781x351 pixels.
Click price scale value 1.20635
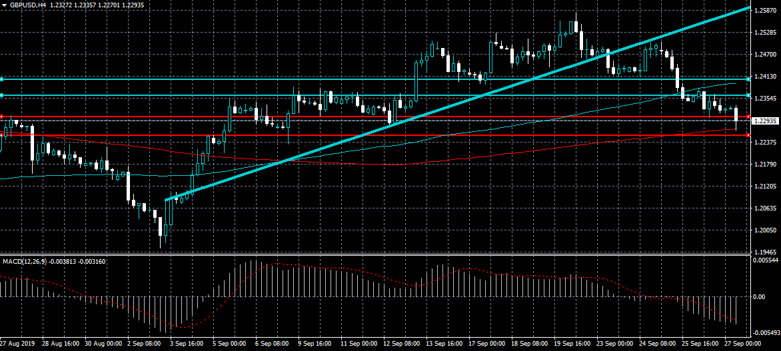pos(766,208)
